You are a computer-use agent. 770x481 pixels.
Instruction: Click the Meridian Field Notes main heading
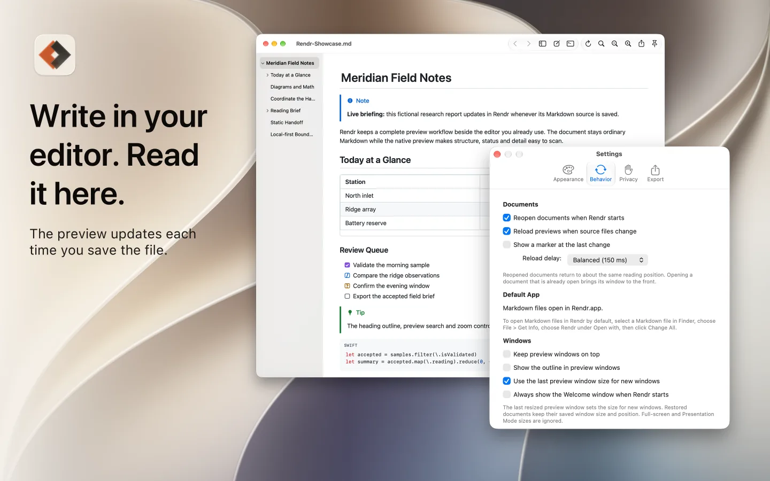pos(396,78)
